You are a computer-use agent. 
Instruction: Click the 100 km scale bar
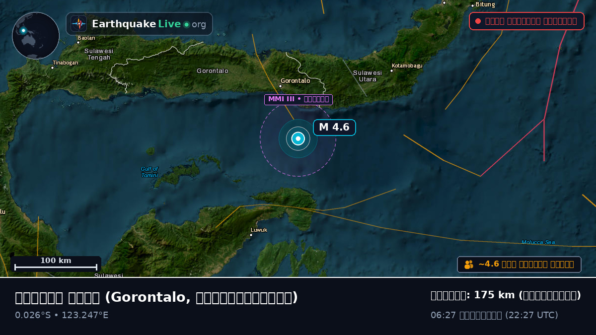point(56,264)
